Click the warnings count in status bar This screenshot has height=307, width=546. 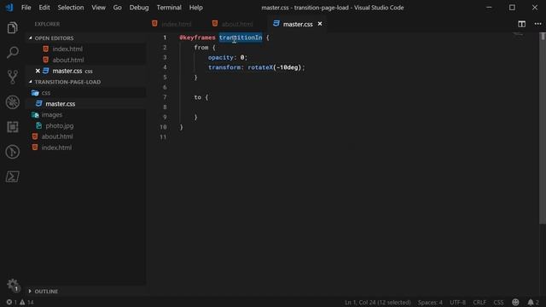26,302
